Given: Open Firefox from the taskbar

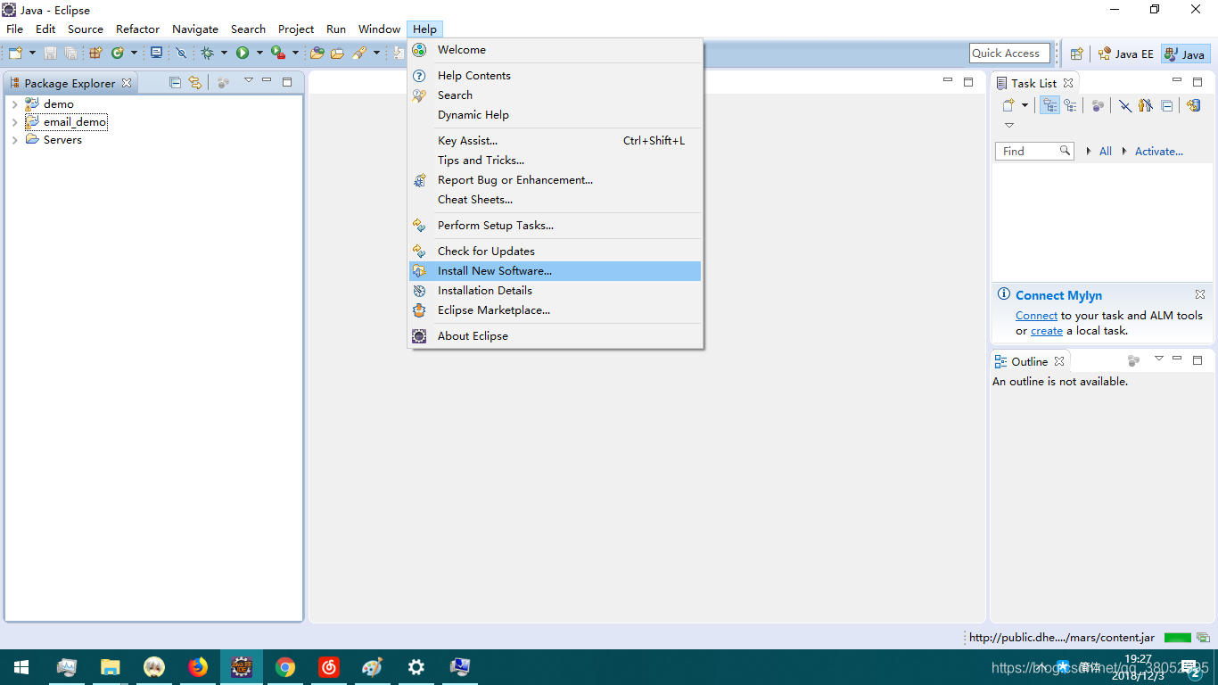Looking at the screenshot, I should point(197,667).
